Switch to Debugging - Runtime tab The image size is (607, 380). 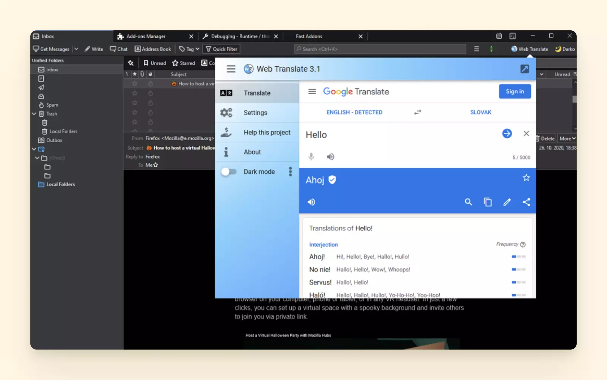241,36
